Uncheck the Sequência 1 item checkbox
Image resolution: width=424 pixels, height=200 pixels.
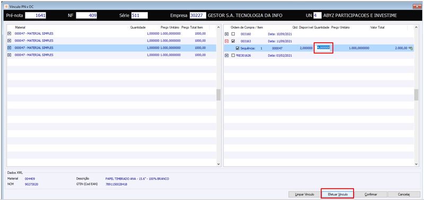point(237,48)
